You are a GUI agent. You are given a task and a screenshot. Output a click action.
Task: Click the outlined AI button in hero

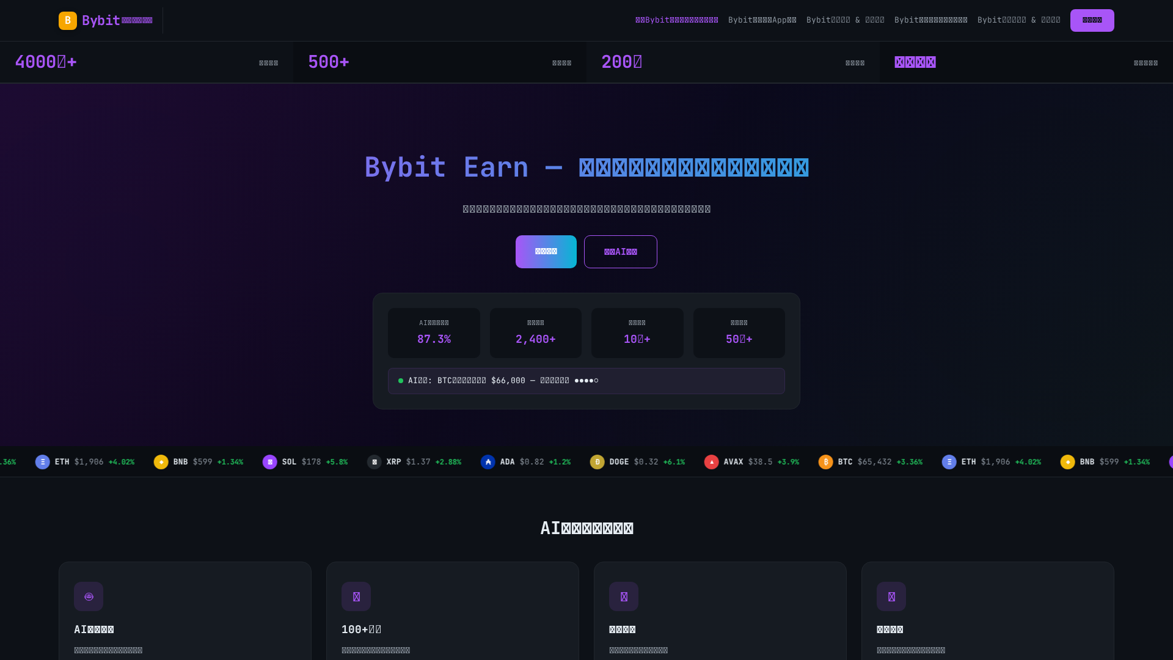coord(620,251)
